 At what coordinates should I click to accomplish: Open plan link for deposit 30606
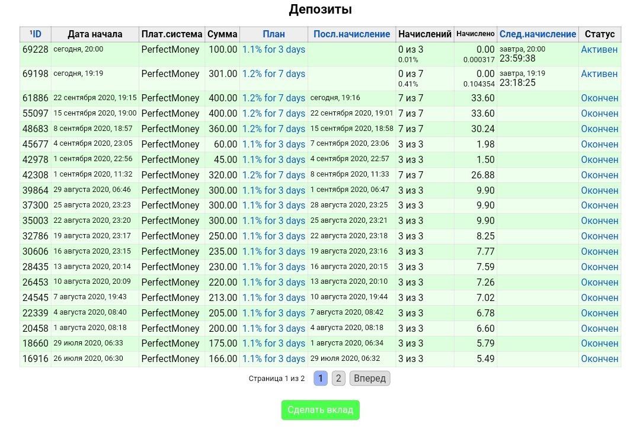pyautogui.click(x=273, y=251)
